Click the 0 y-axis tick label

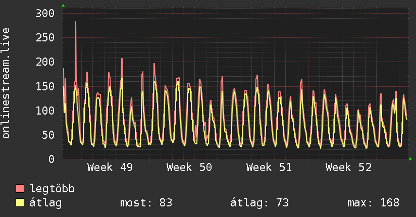(50, 159)
